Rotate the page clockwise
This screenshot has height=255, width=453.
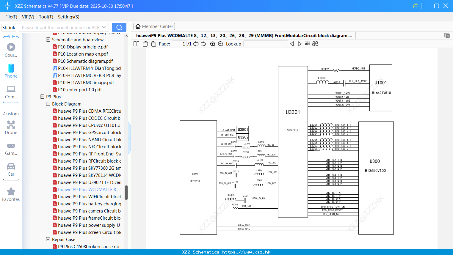tap(153, 44)
